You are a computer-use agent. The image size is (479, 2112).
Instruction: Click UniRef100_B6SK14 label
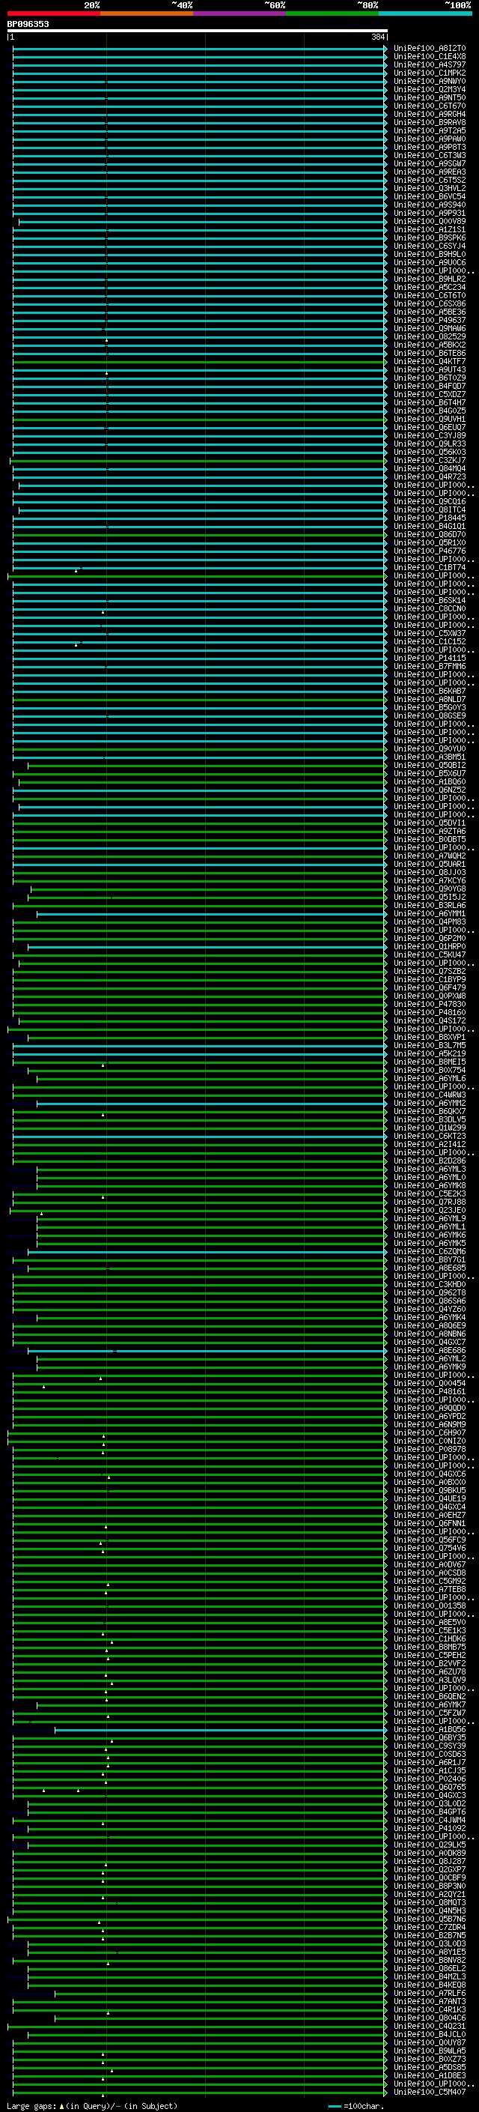click(x=430, y=601)
